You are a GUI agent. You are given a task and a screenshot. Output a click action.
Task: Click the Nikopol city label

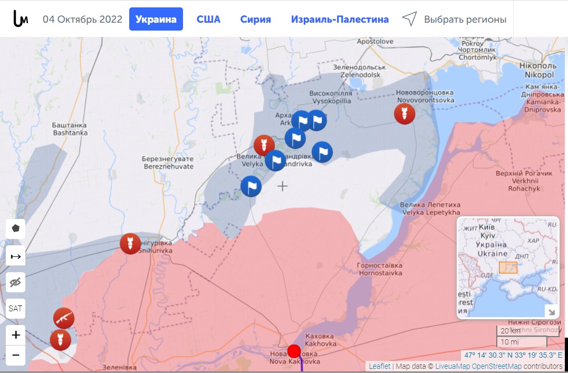coord(537,70)
